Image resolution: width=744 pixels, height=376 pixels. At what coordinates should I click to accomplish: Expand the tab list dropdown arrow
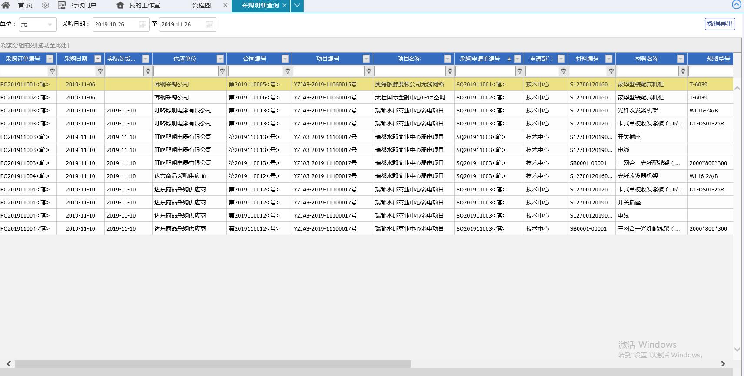pos(297,6)
